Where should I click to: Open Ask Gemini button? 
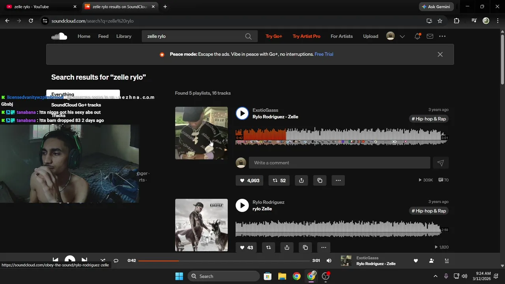pos(436,7)
